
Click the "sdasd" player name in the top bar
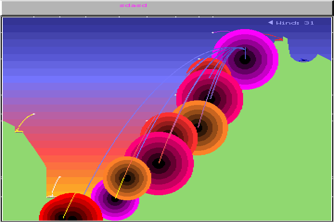click(133, 5)
